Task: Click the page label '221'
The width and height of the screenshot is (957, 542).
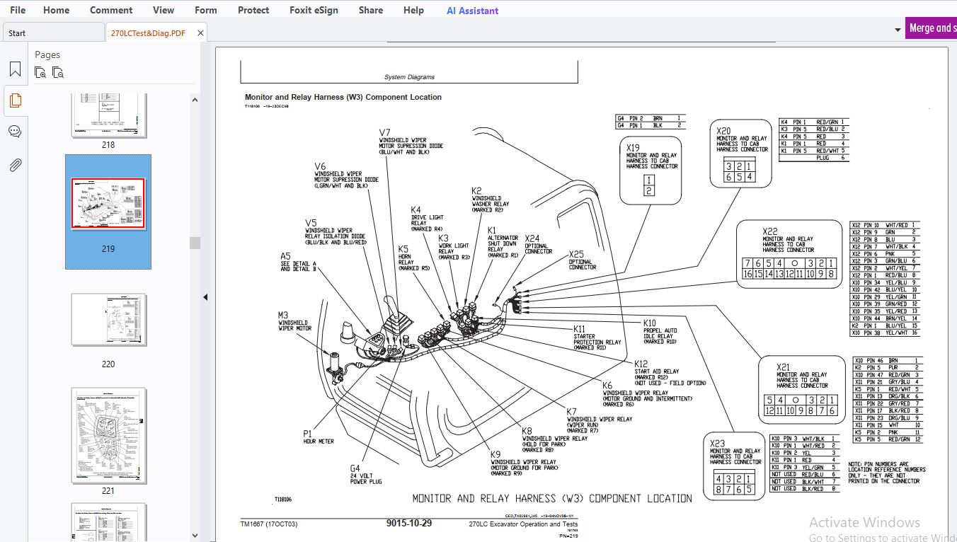Action: 108,491
